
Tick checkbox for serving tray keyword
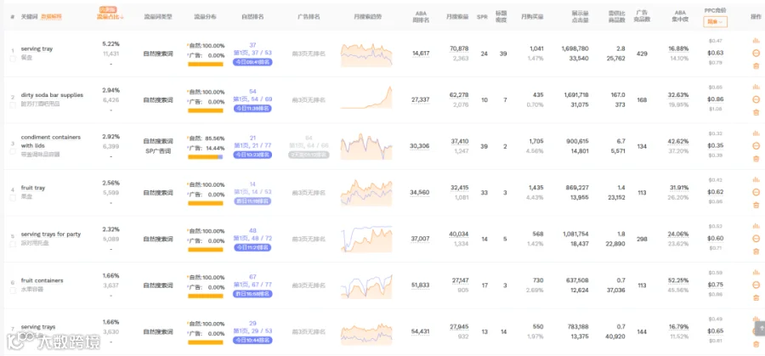(13, 59)
